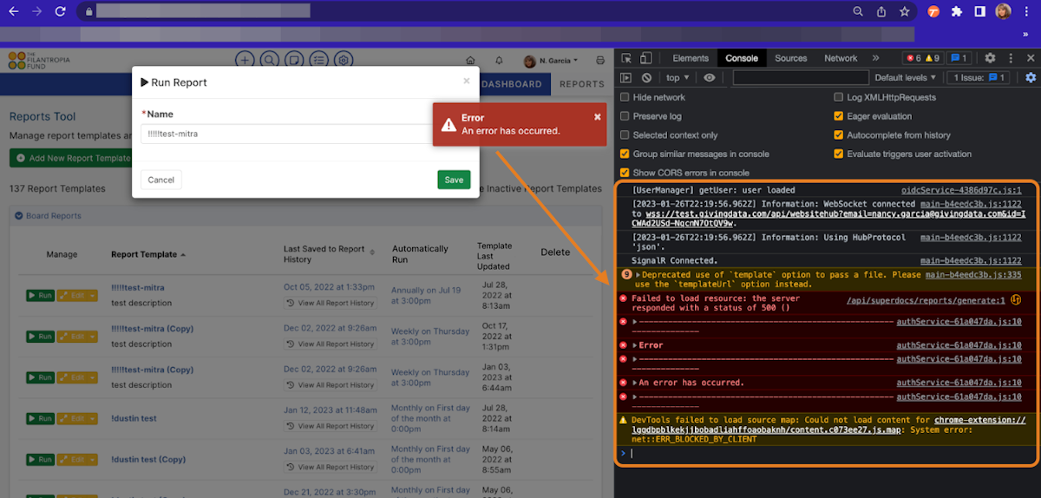Run the !dustin test (Copy) report
This screenshot has height=498, width=1041.
click(x=40, y=460)
